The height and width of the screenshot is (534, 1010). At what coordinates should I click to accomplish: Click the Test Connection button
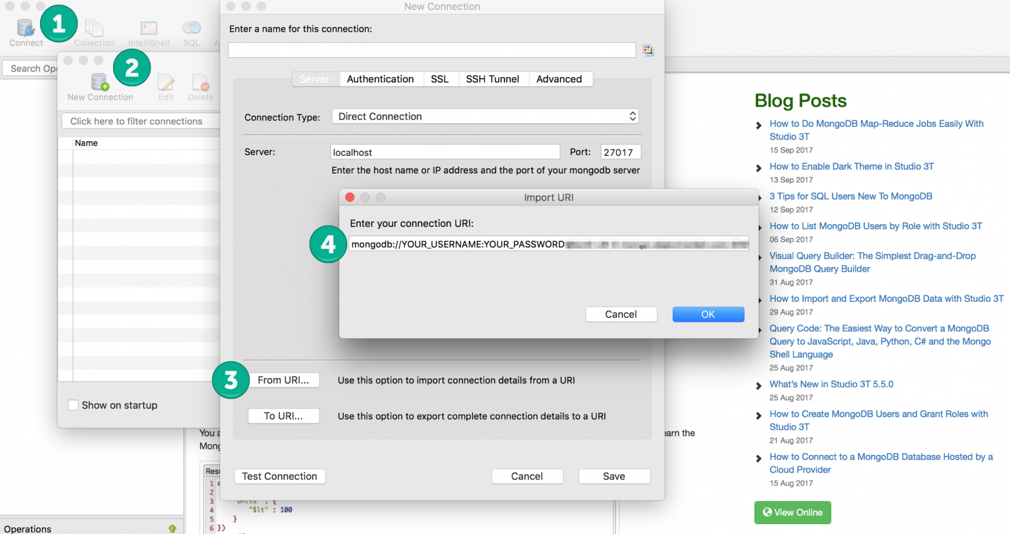tap(279, 476)
